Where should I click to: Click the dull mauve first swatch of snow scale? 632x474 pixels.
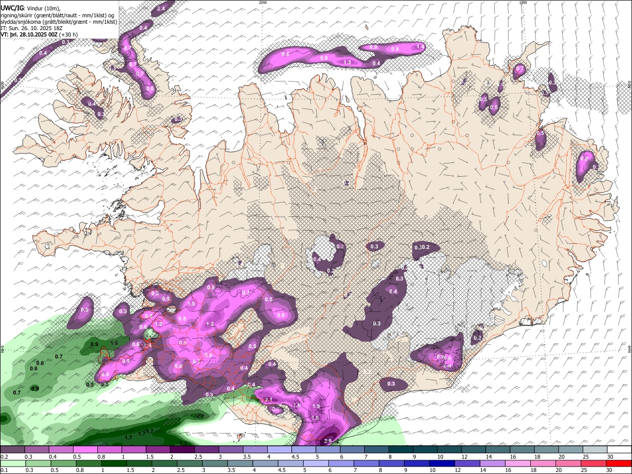point(12,449)
